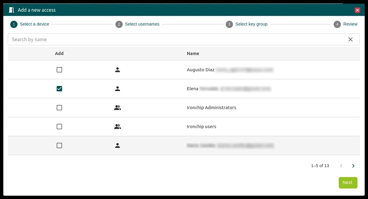
Task: Click the group icon beside Ironchip Administrators
Action: [118, 108]
